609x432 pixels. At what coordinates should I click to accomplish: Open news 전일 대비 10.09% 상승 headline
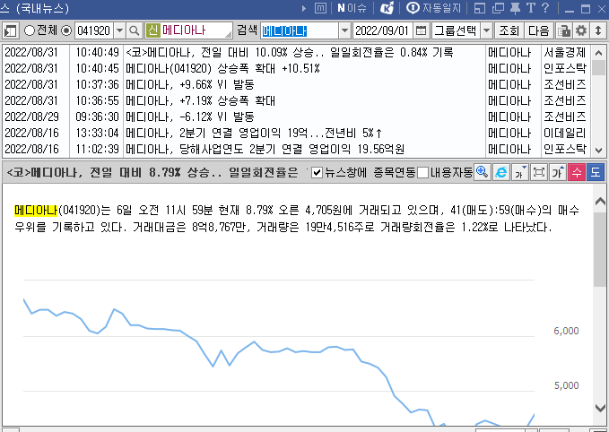click(290, 52)
